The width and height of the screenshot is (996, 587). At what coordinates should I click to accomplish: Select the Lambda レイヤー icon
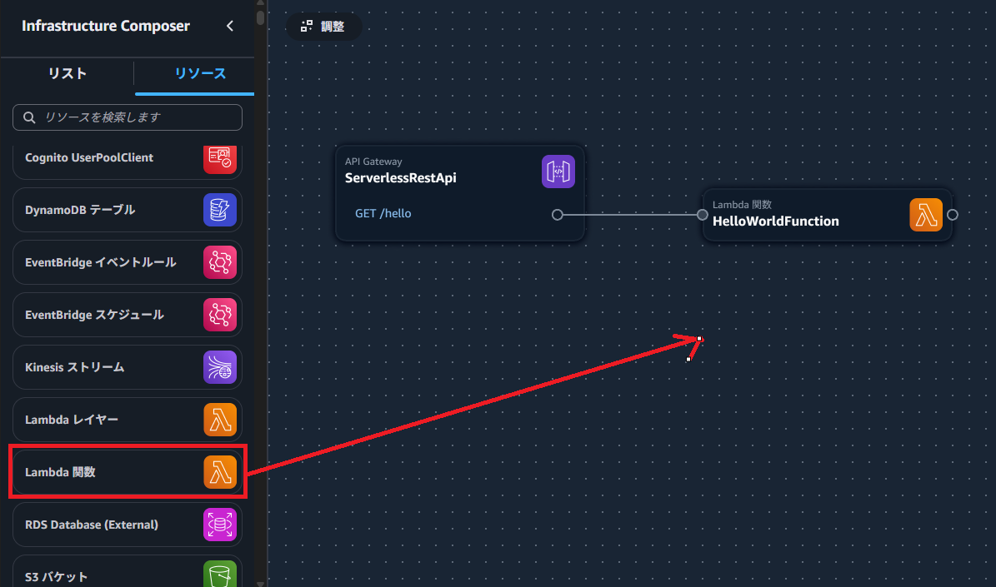220,420
